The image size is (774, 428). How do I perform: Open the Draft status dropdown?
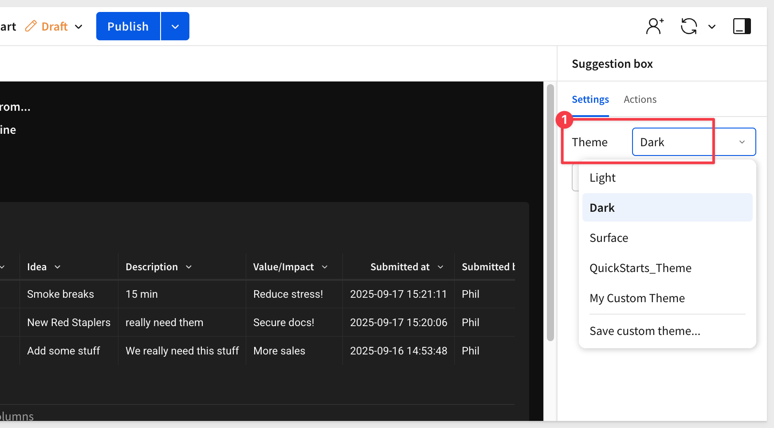(x=79, y=27)
